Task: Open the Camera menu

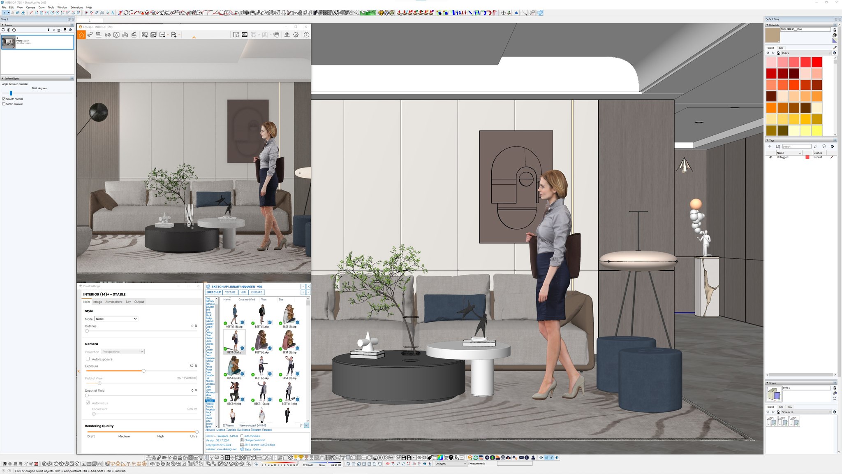Action: pos(30,7)
